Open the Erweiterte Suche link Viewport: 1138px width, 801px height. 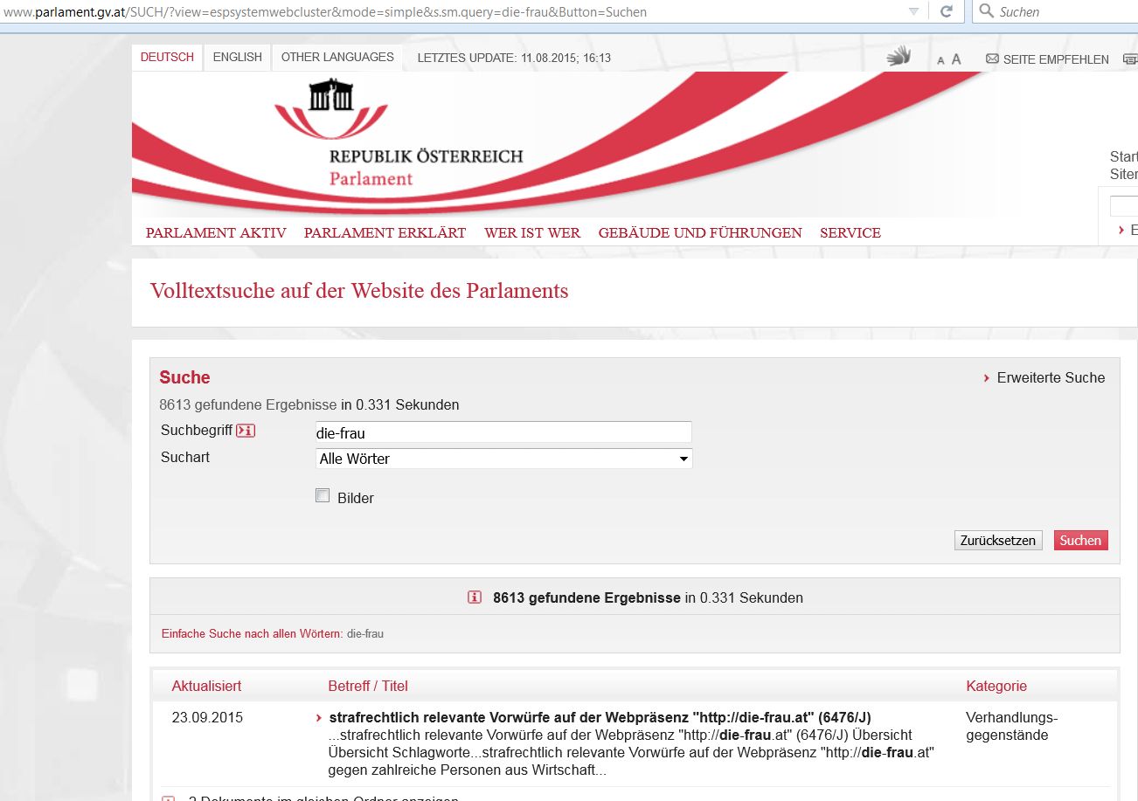(1051, 377)
